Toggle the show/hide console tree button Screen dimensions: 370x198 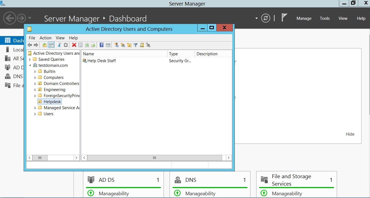(51, 45)
